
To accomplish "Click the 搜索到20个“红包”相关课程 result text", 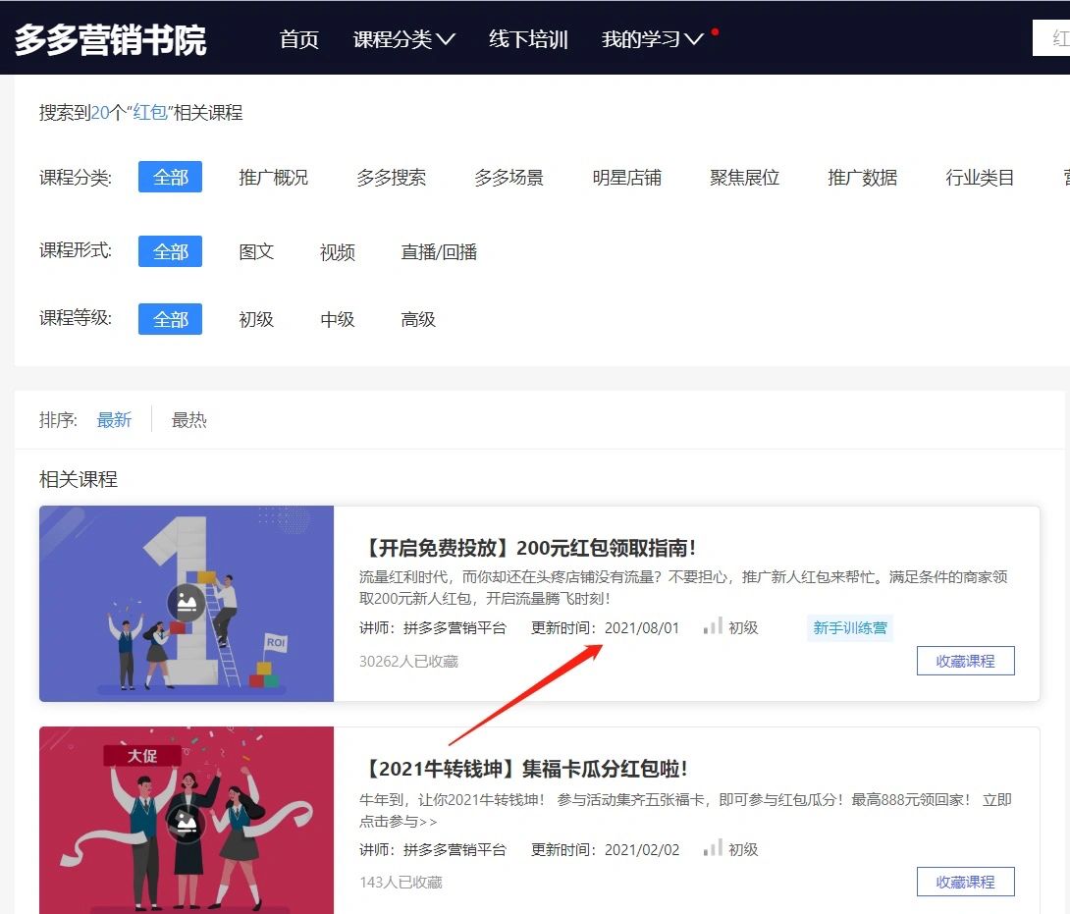I will [x=140, y=113].
